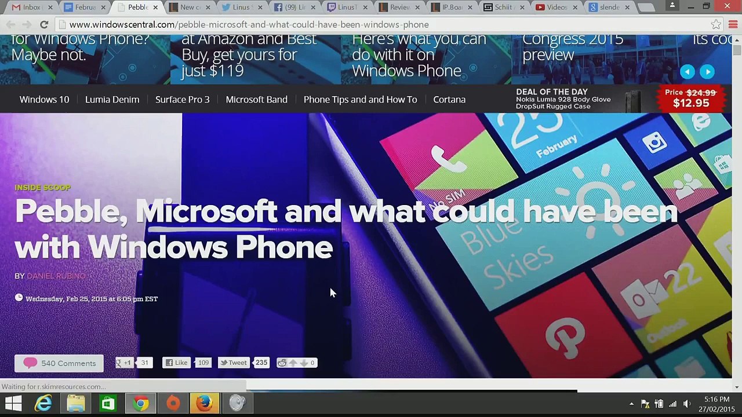Switch to the Twitch LinusT… tab
Viewport: 742px width, 417px height.
(x=345, y=8)
